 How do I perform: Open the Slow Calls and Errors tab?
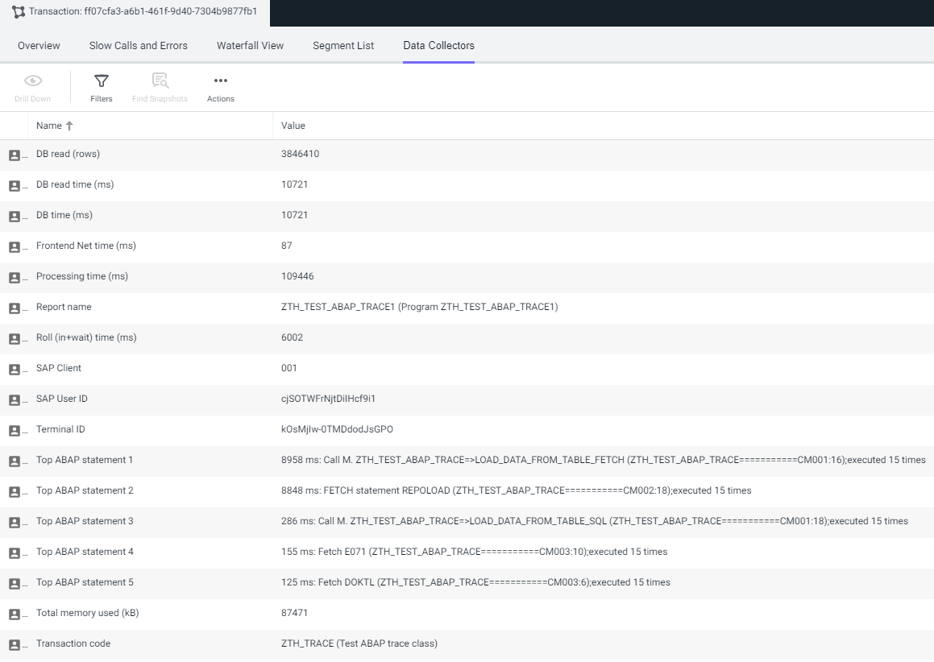point(138,46)
